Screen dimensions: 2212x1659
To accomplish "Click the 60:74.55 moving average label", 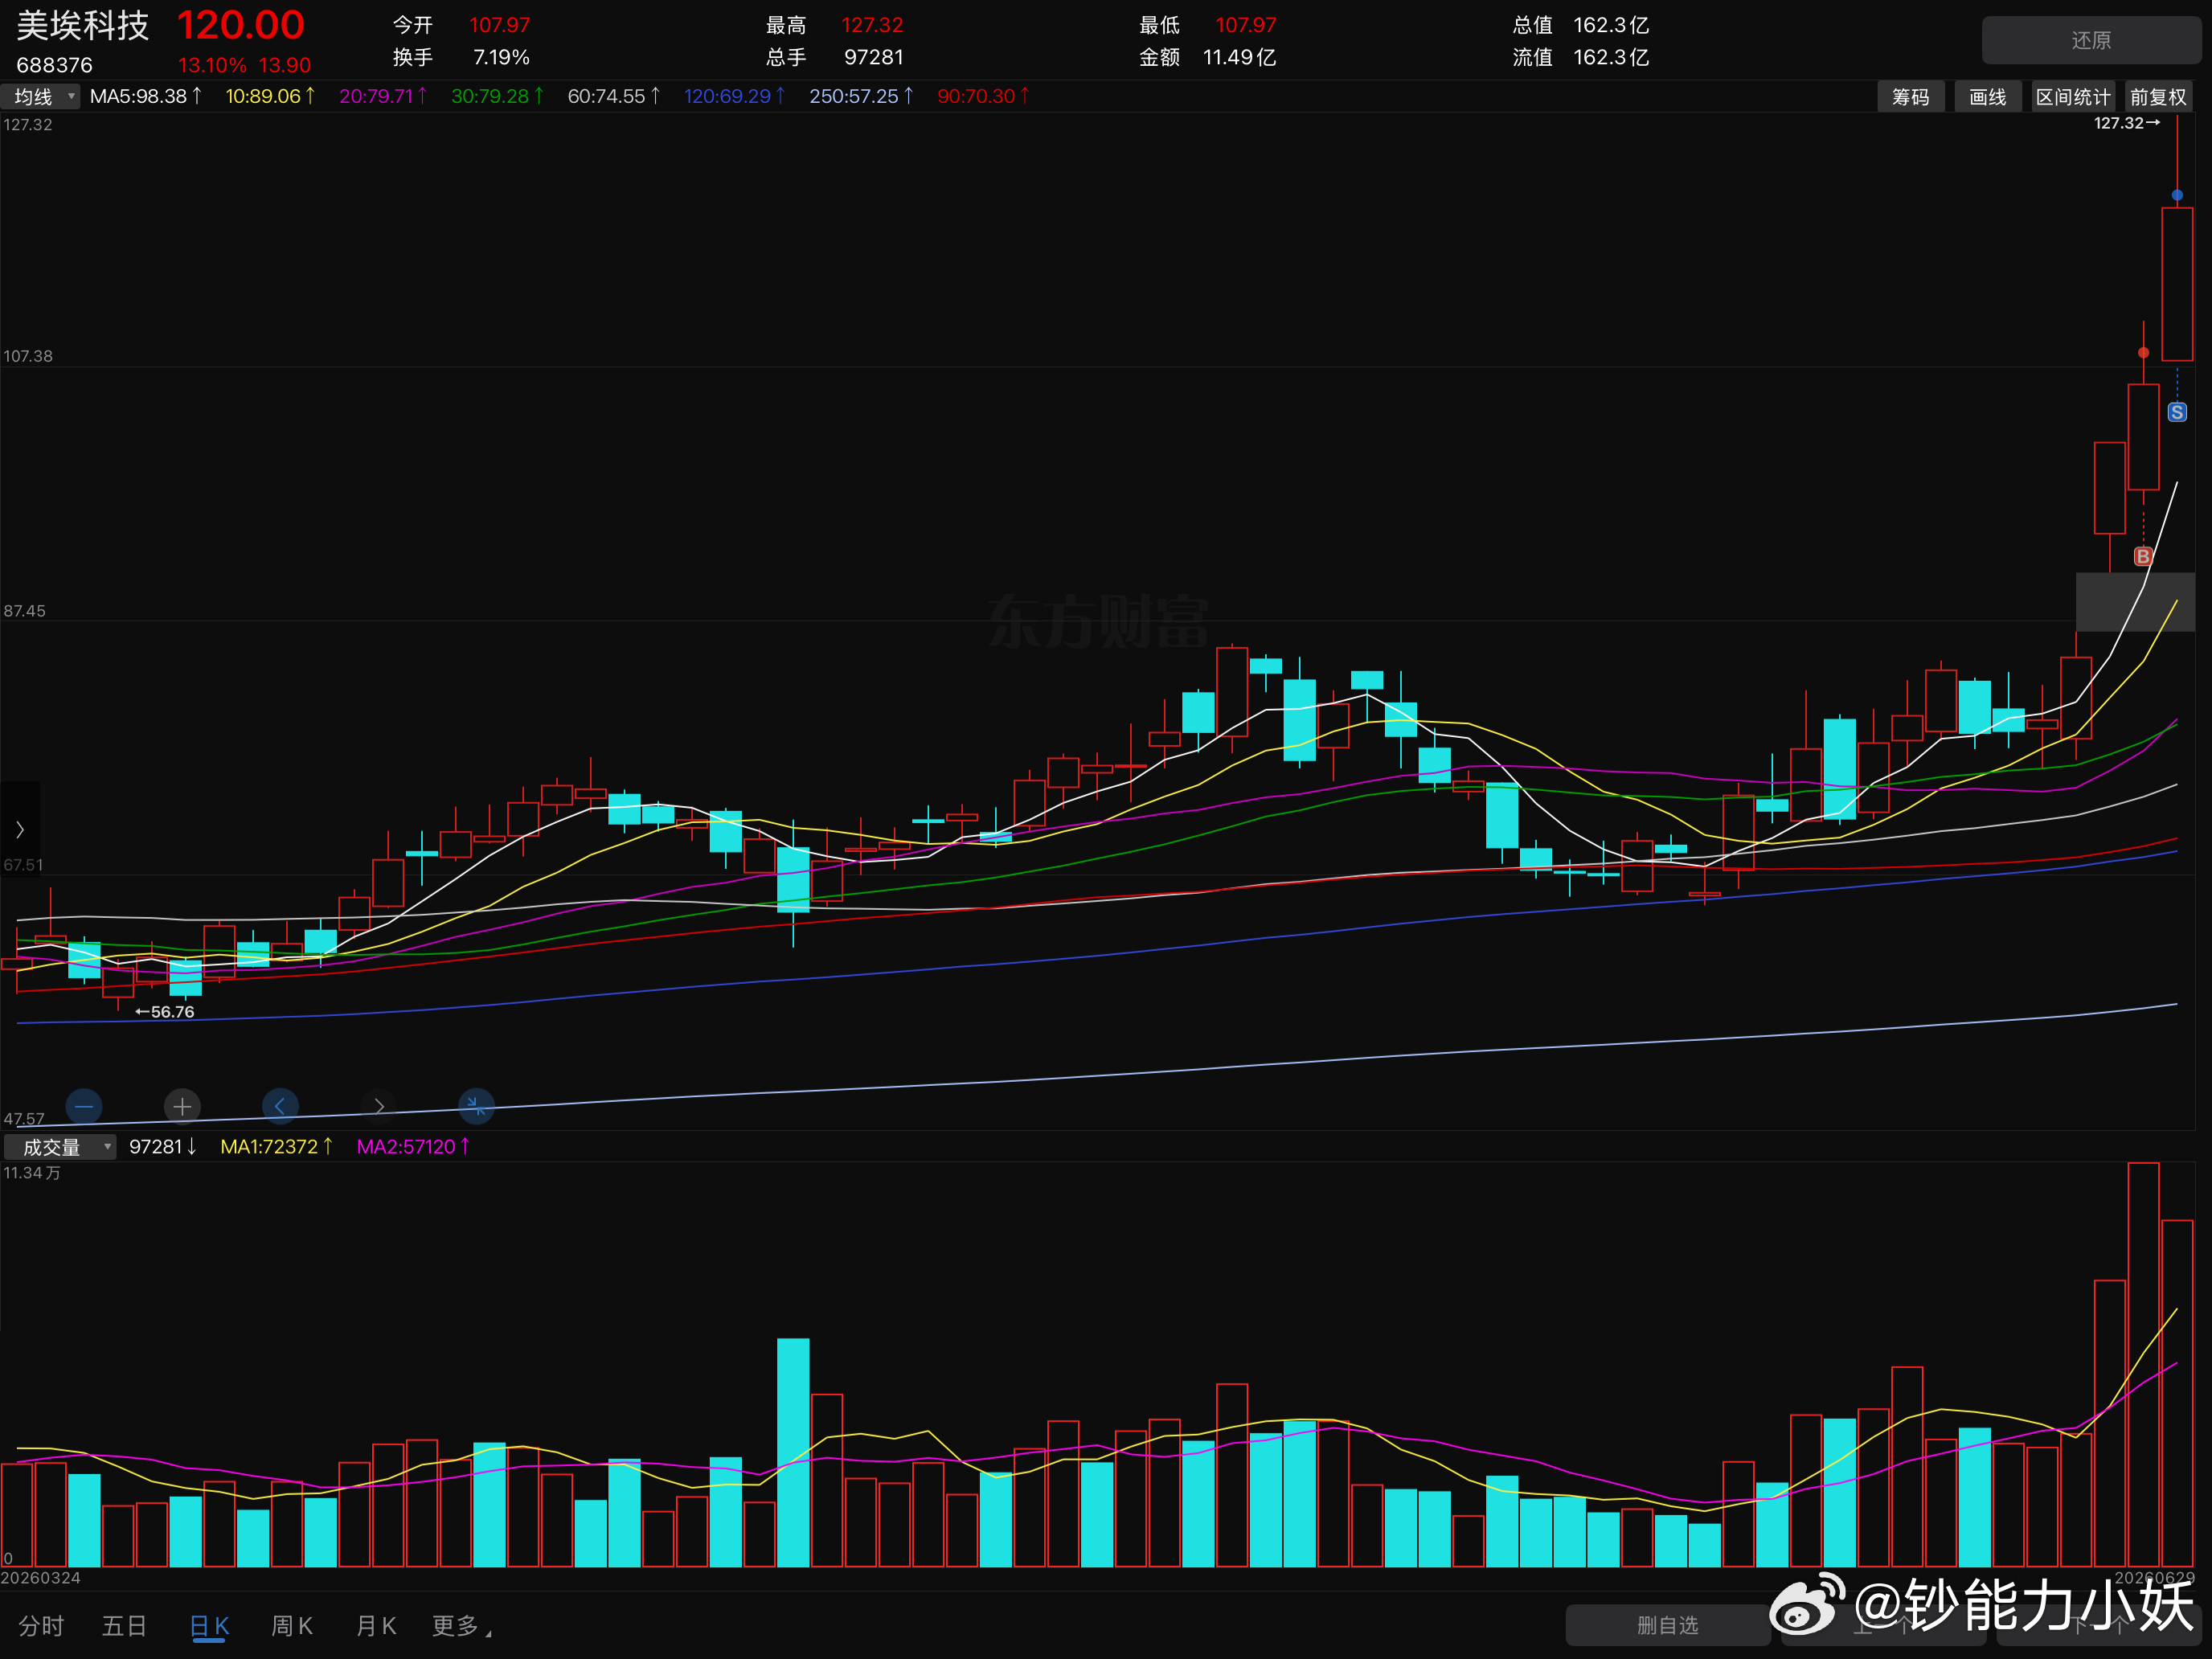I will coord(614,96).
